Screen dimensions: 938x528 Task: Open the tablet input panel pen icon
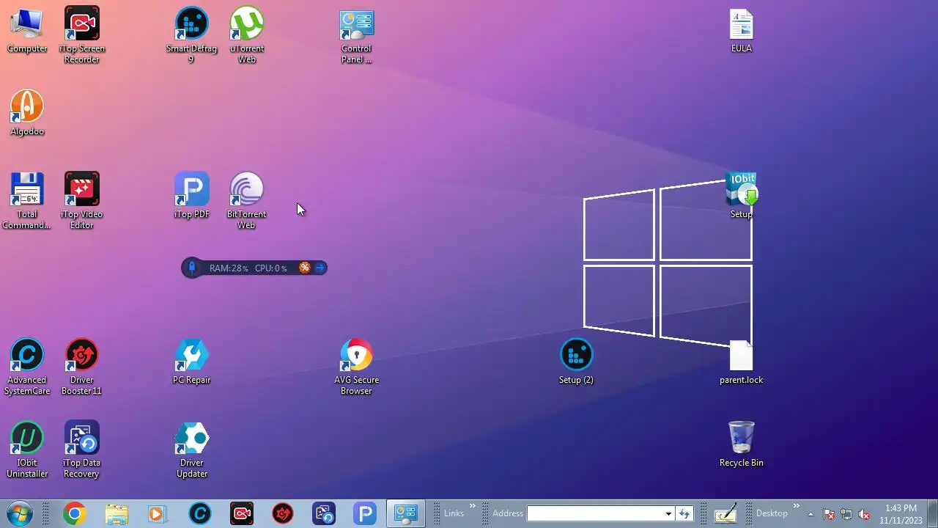coord(725,513)
